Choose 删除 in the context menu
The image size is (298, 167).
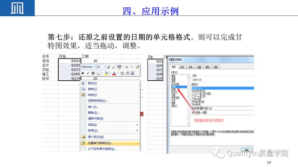(x=94, y=113)
